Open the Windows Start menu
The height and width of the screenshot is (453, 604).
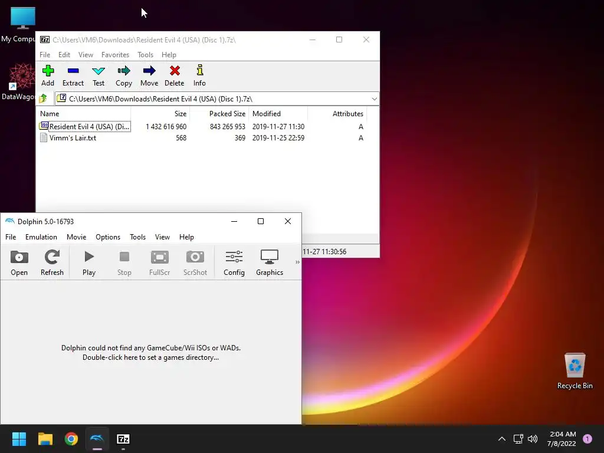click(19, 439)
